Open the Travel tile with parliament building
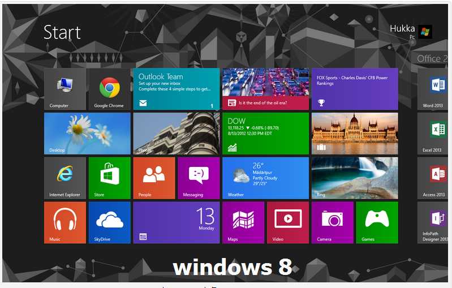The height and width of the screenshot is (288, 452). (x=355, y=134)
